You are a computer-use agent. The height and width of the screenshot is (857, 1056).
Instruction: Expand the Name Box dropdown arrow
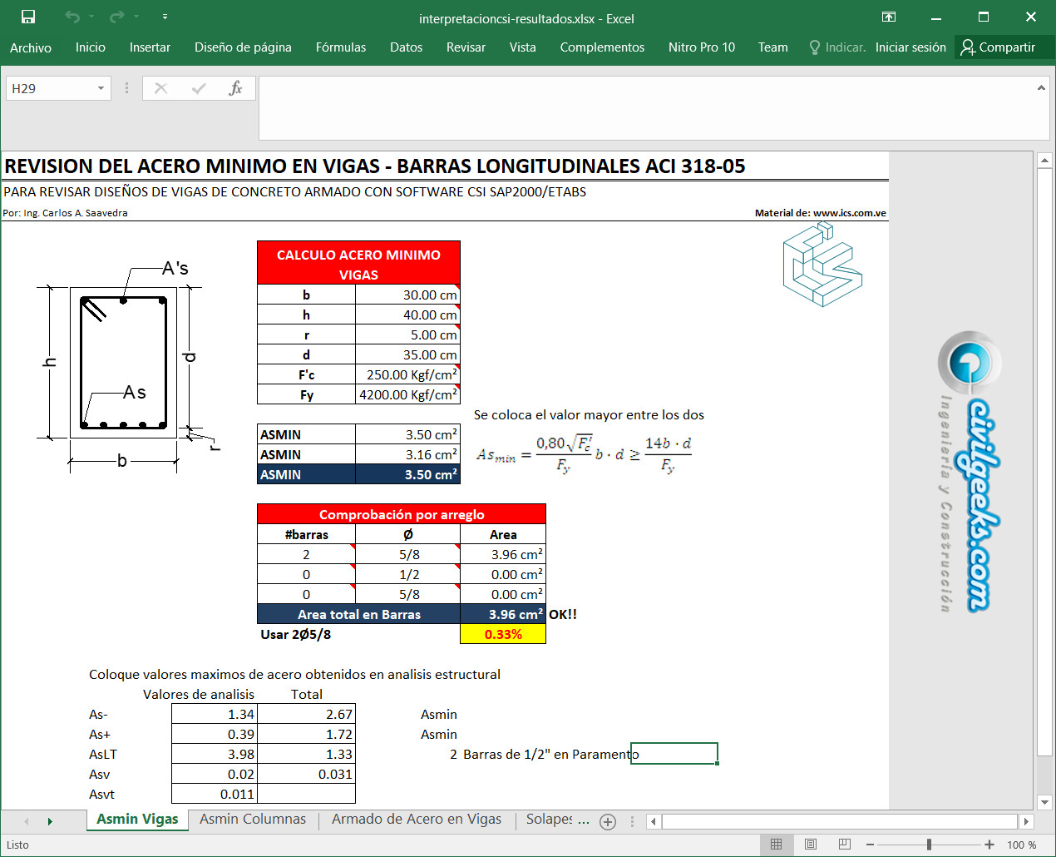point(101,88)
